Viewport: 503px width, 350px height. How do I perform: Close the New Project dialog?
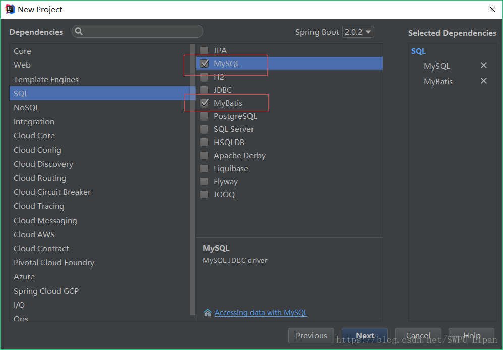click(492, 9)
